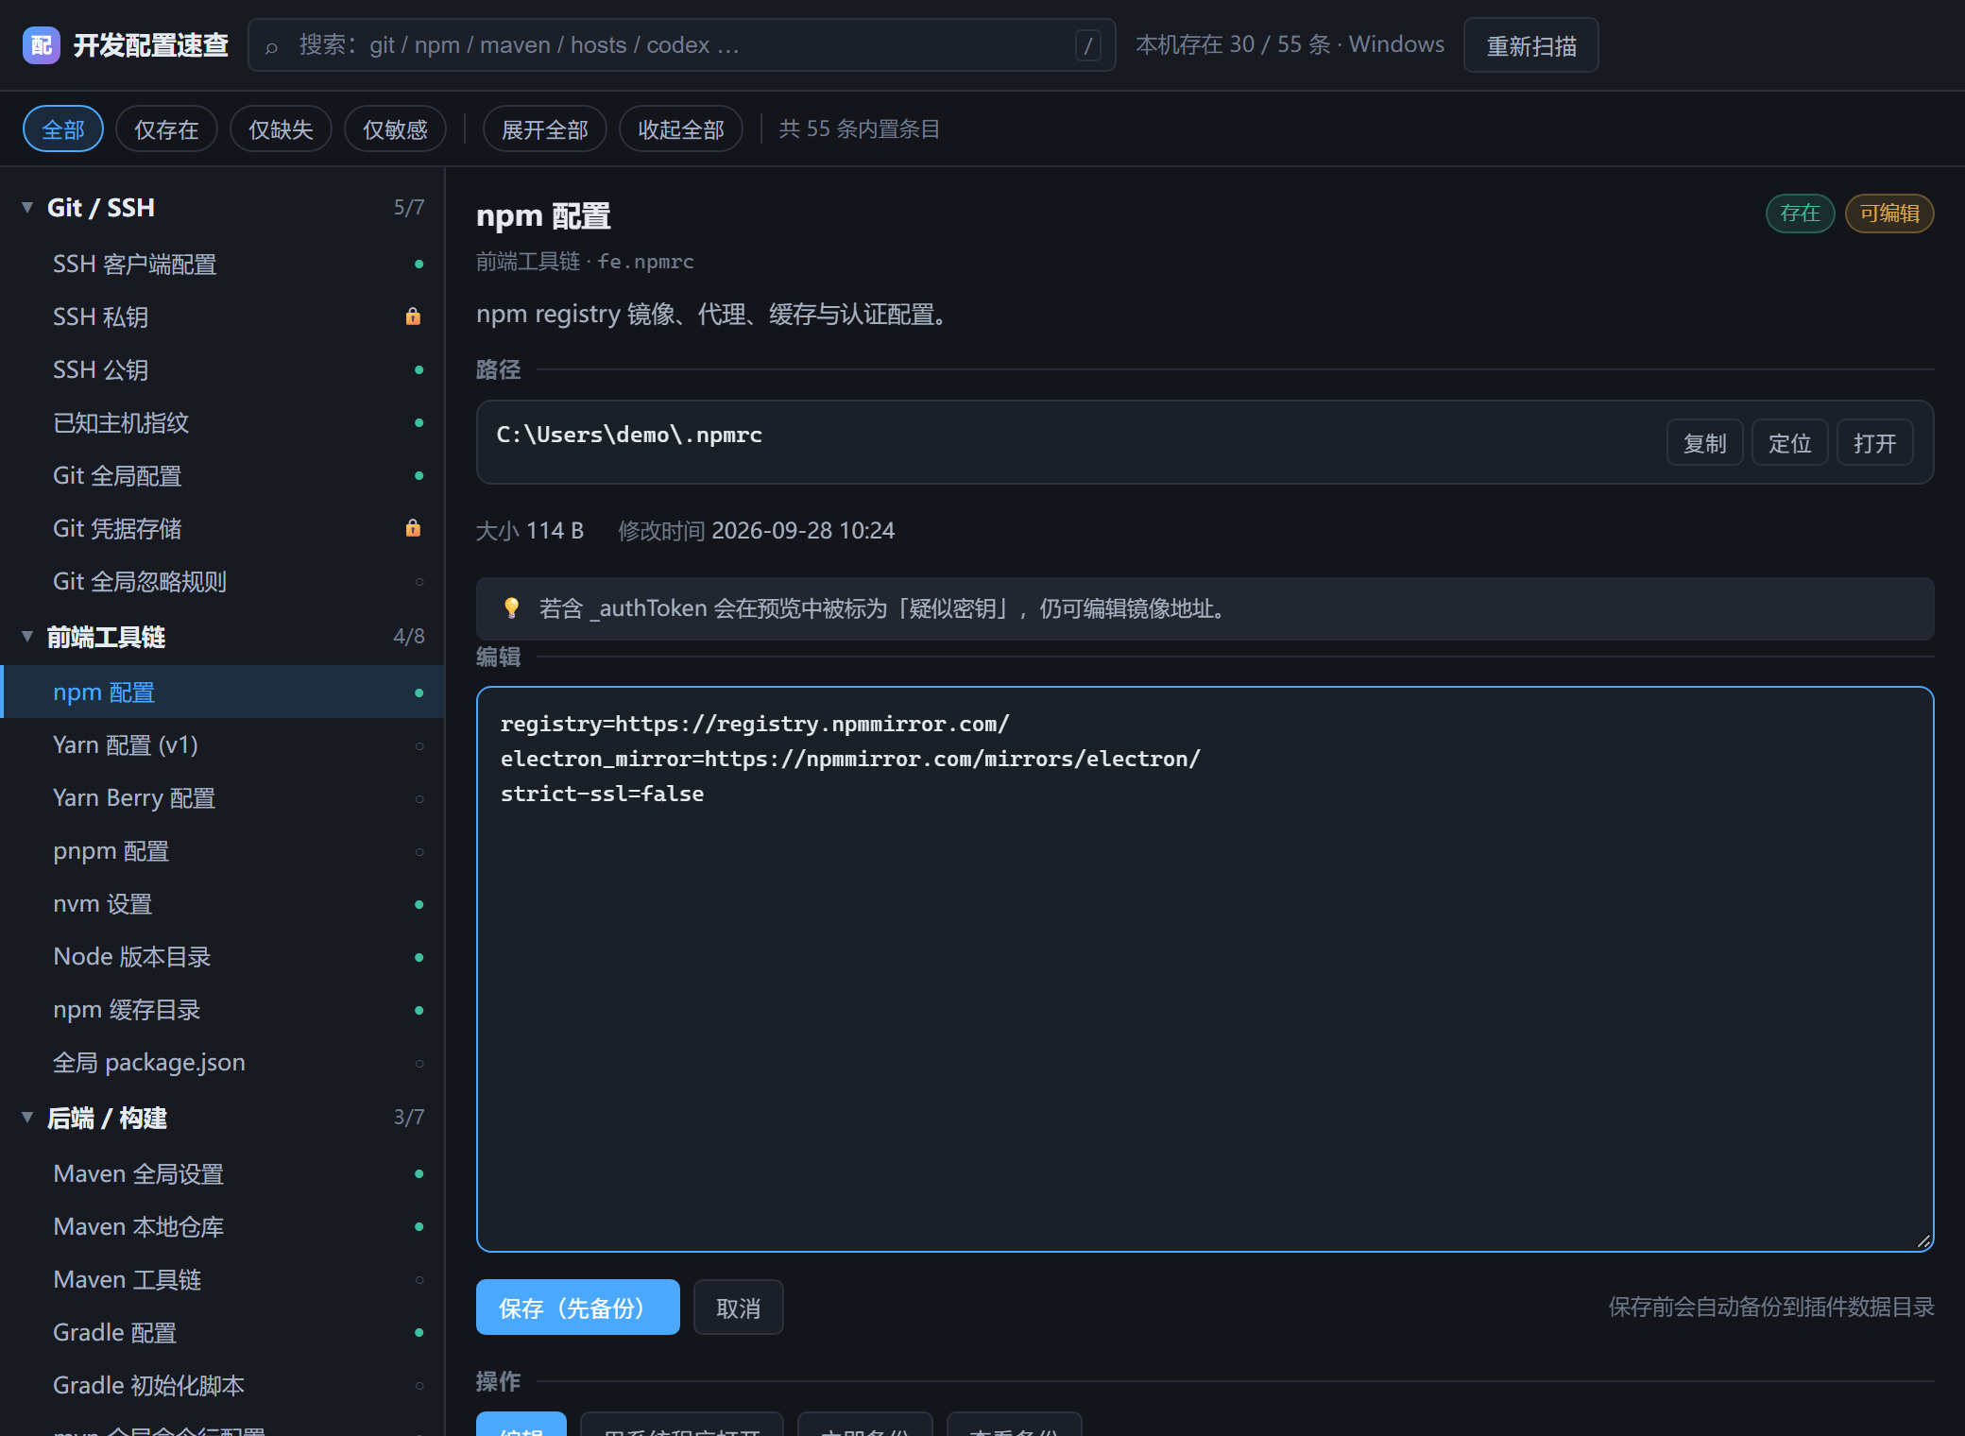
Task: Select Git 全局忽略规则 entry
Action: (x=222, y=582)
